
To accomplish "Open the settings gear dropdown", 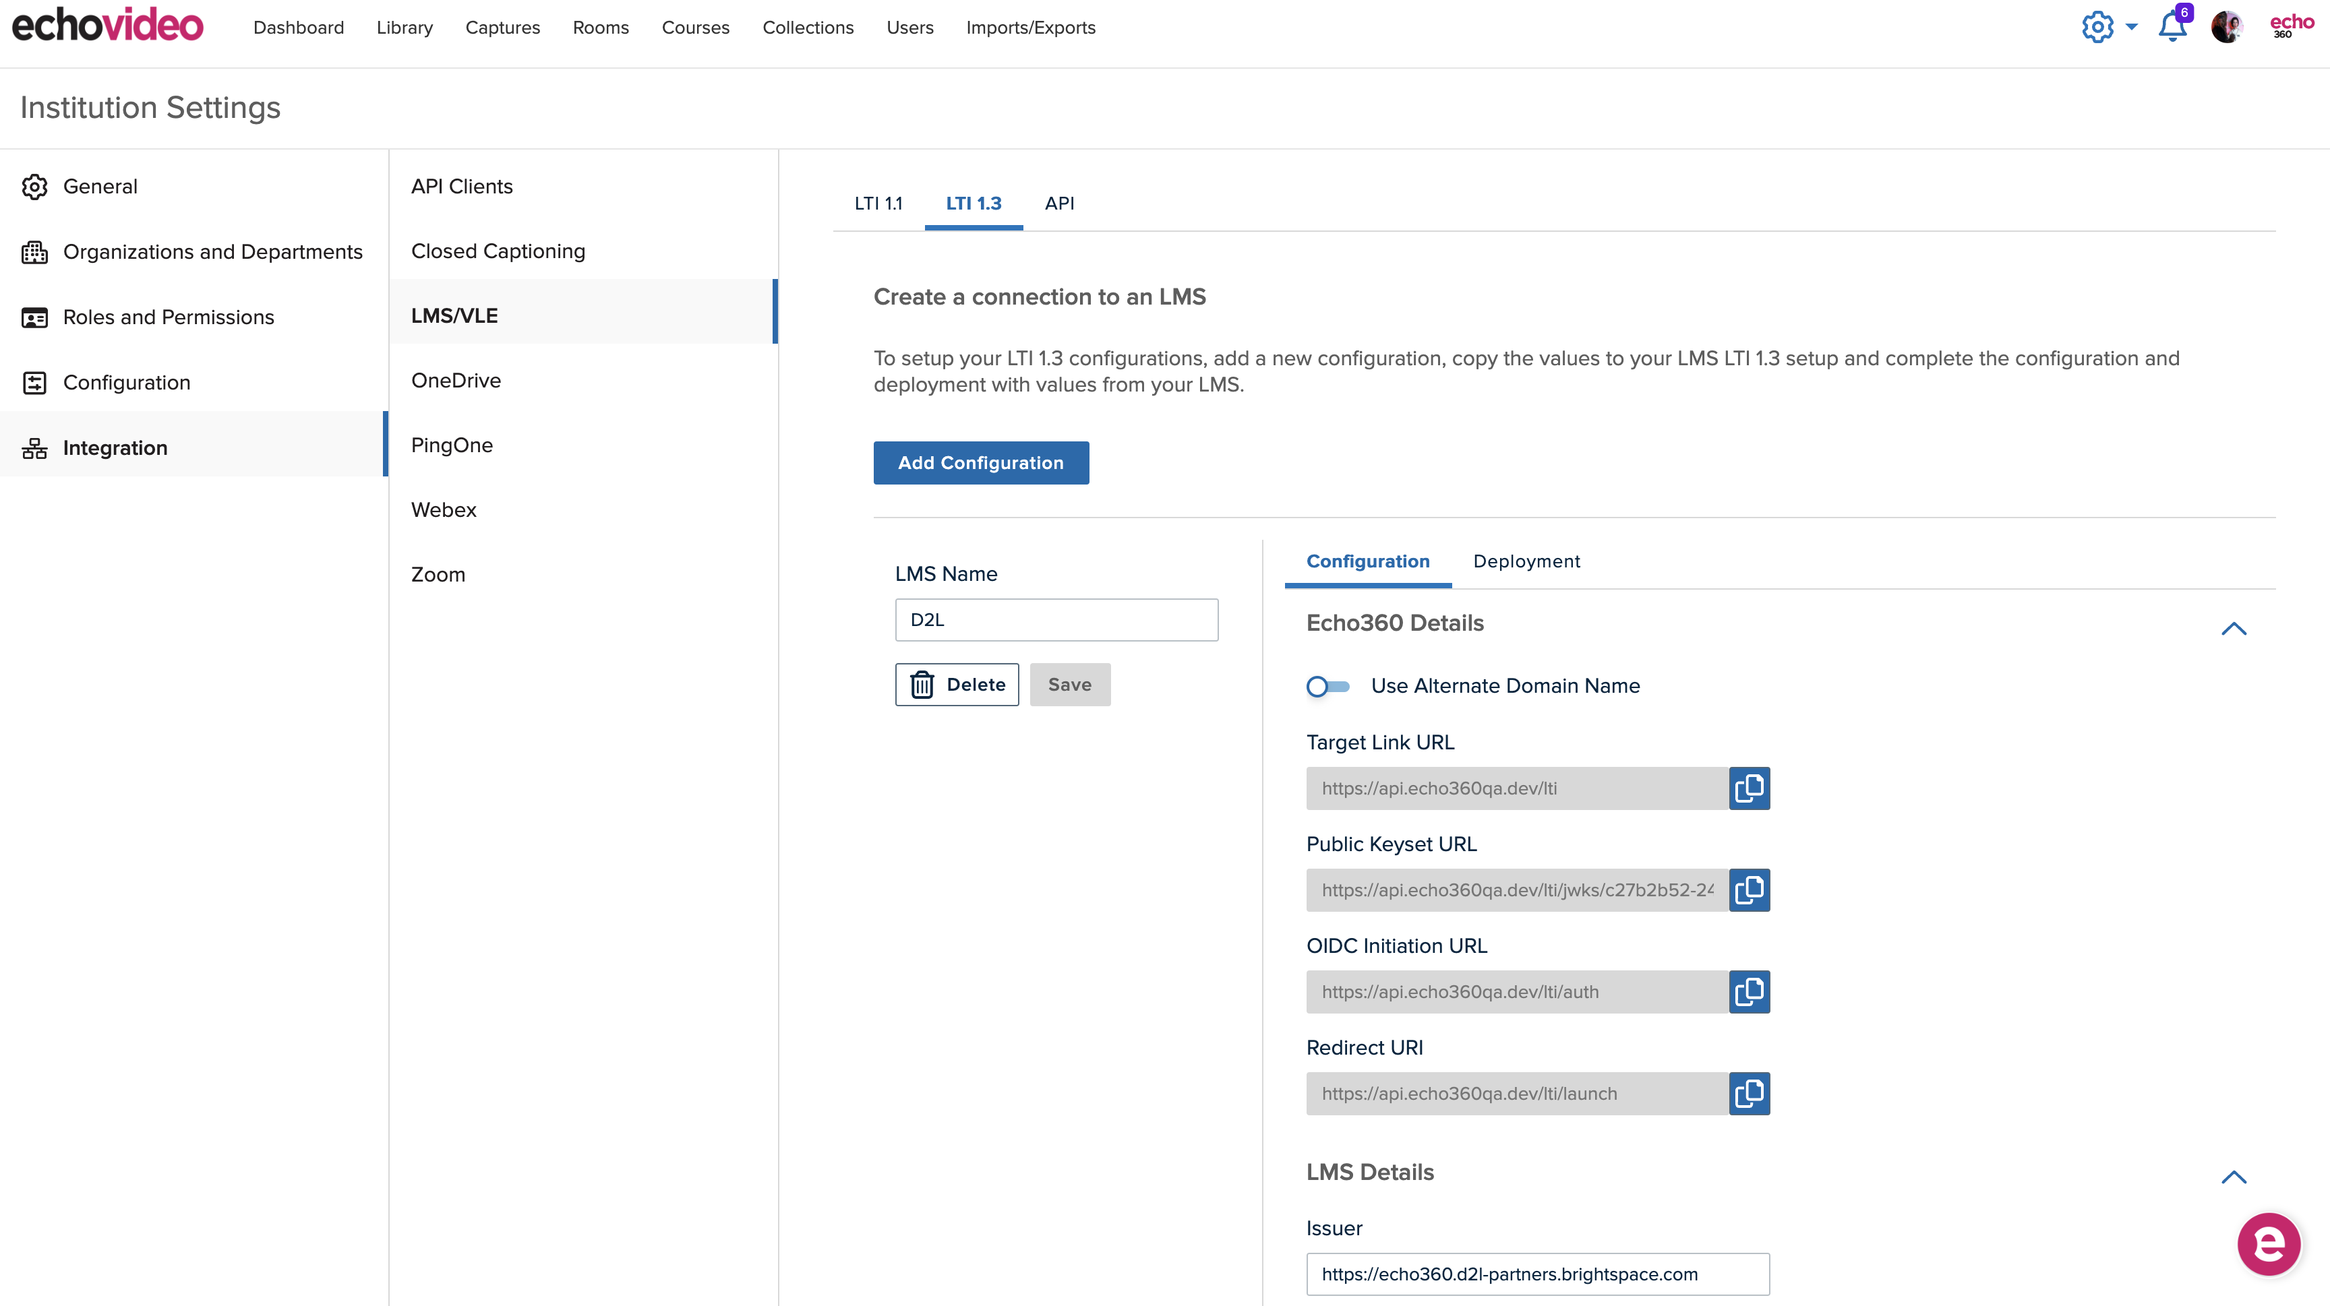I will click(x=2108, y=27).
